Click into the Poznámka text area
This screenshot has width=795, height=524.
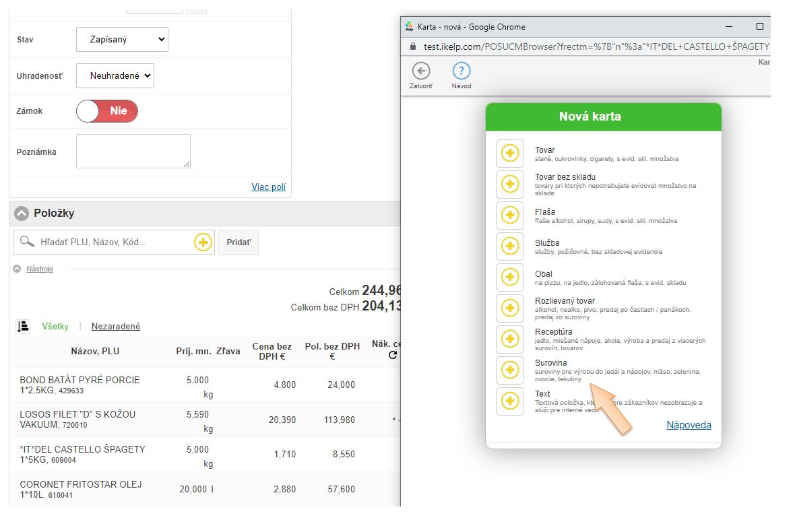pos(133,152)
